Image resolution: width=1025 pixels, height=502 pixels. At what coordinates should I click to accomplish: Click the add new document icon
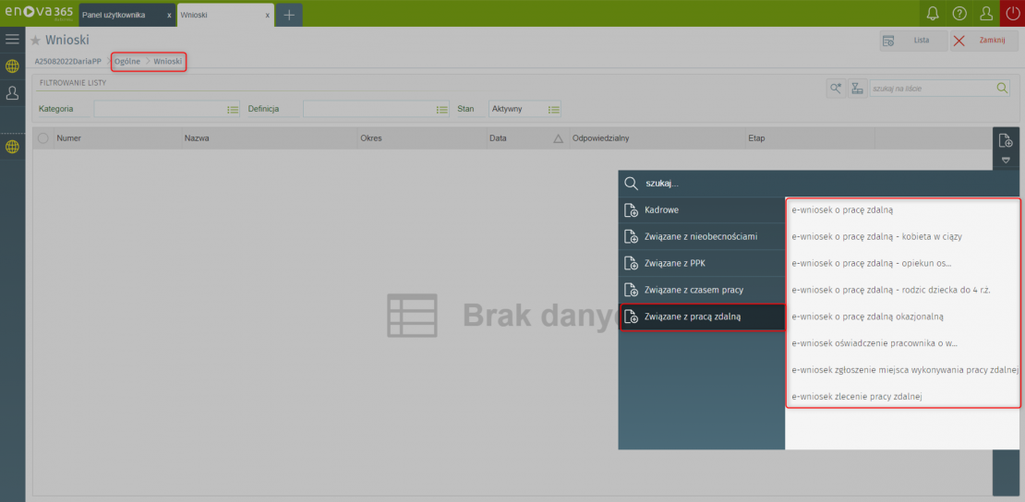coord(1006,140)
